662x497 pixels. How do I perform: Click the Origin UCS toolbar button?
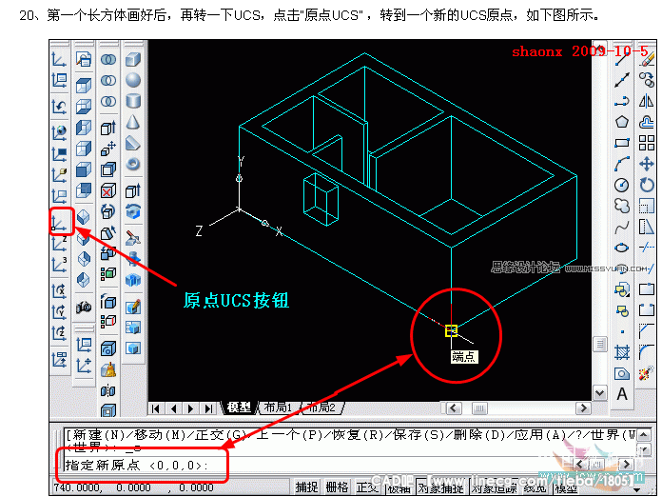[59, 222]
